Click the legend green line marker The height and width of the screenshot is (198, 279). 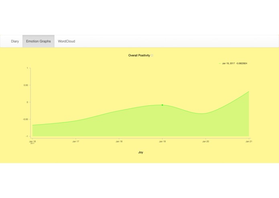pos(220,63)
